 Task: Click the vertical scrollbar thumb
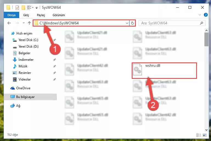(206, 39)
